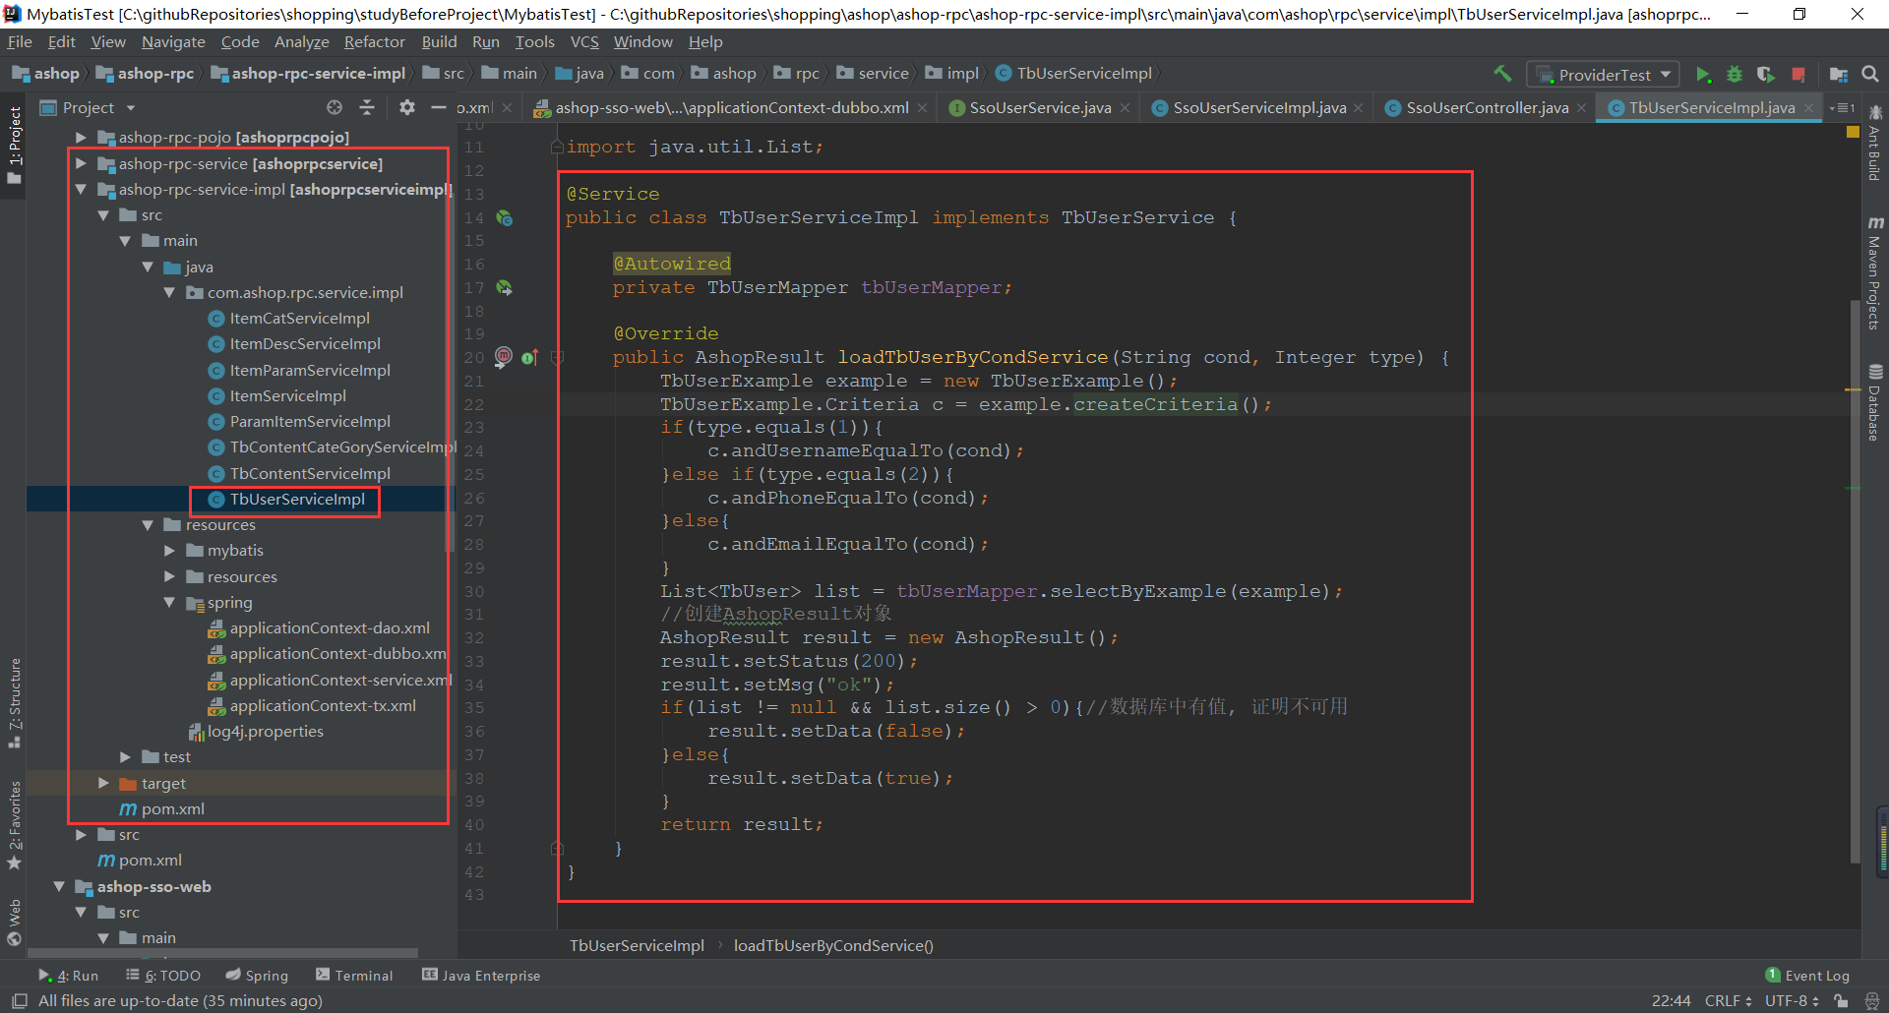Image resolution: width=1889 pixels, height=1013 pixels.
Task: Run ProviderTest with the green play icon
Action: pyautogui.click(x=1704, y=75)
